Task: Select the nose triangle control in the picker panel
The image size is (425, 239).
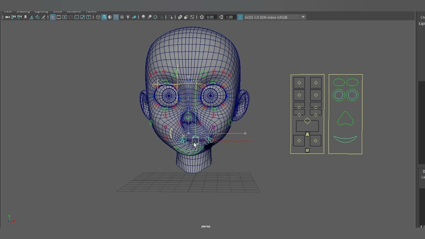Action: [345, 119]
